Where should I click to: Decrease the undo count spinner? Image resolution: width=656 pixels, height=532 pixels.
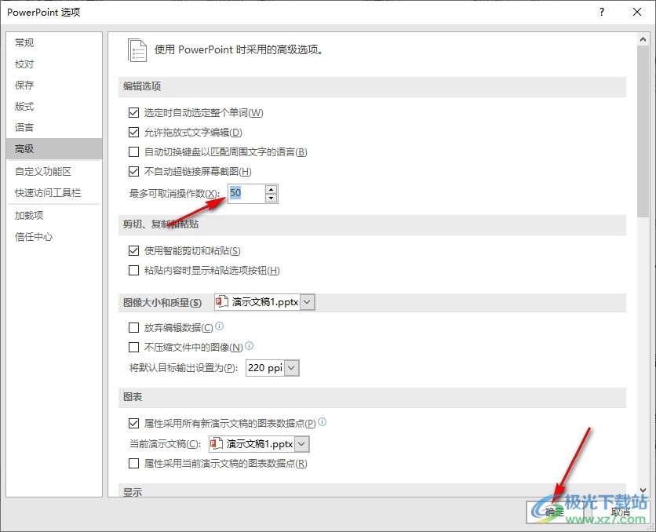(271, 198)
